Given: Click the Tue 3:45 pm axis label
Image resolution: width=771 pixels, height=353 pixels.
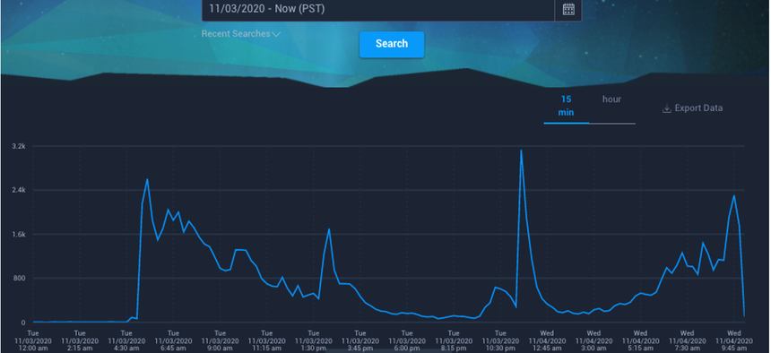Looking at the screenshot, I should [360, 341].
